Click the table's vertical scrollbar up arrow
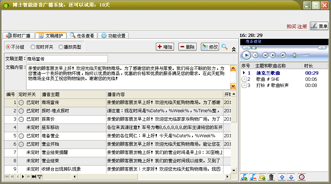 234,94
